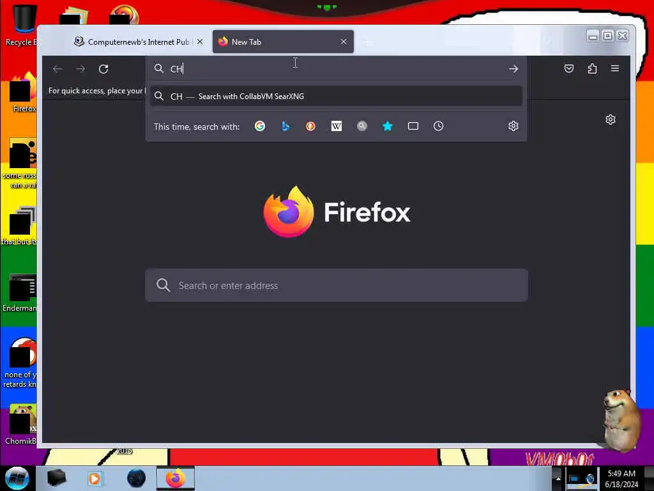
Task: Search this time with DuckDuckGo icon
Action: [x=311, y=126]
